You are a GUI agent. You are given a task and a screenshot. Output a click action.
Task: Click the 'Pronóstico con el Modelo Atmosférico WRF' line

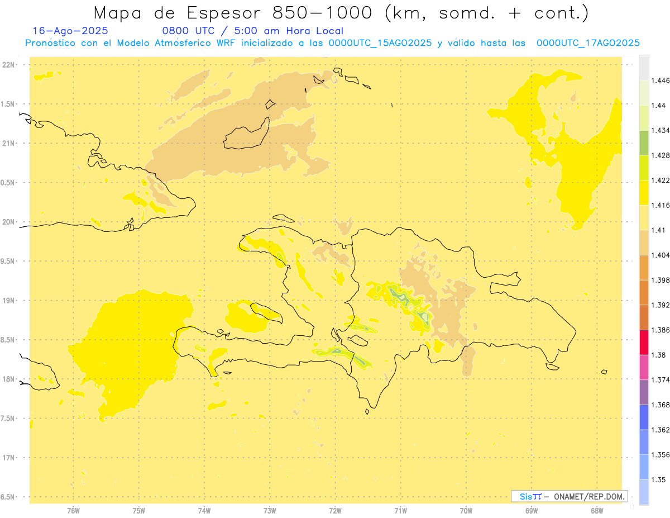[x=332, y=43]
